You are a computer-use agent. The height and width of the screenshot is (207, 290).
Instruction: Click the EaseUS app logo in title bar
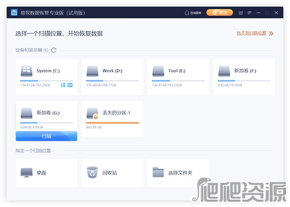pyautogui.click(x=14, y=13)
